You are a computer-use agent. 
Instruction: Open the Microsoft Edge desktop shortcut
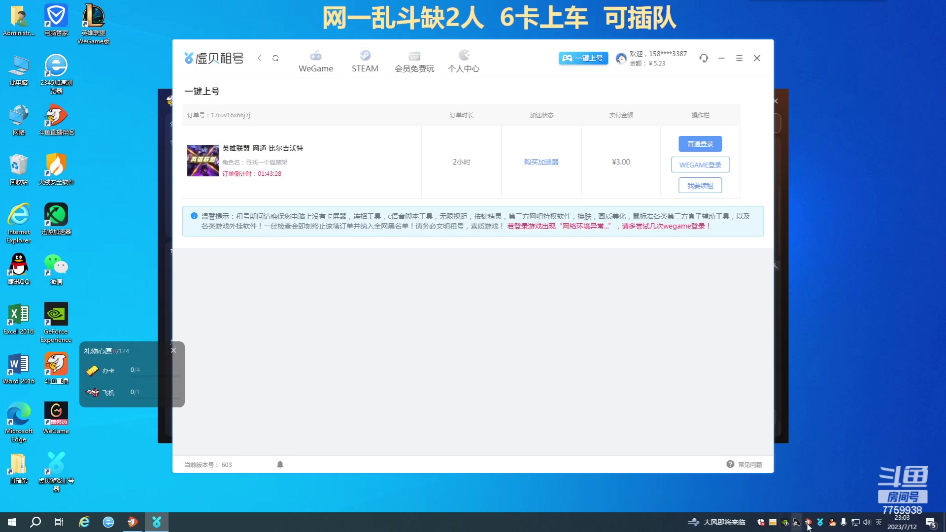point(19,422)
